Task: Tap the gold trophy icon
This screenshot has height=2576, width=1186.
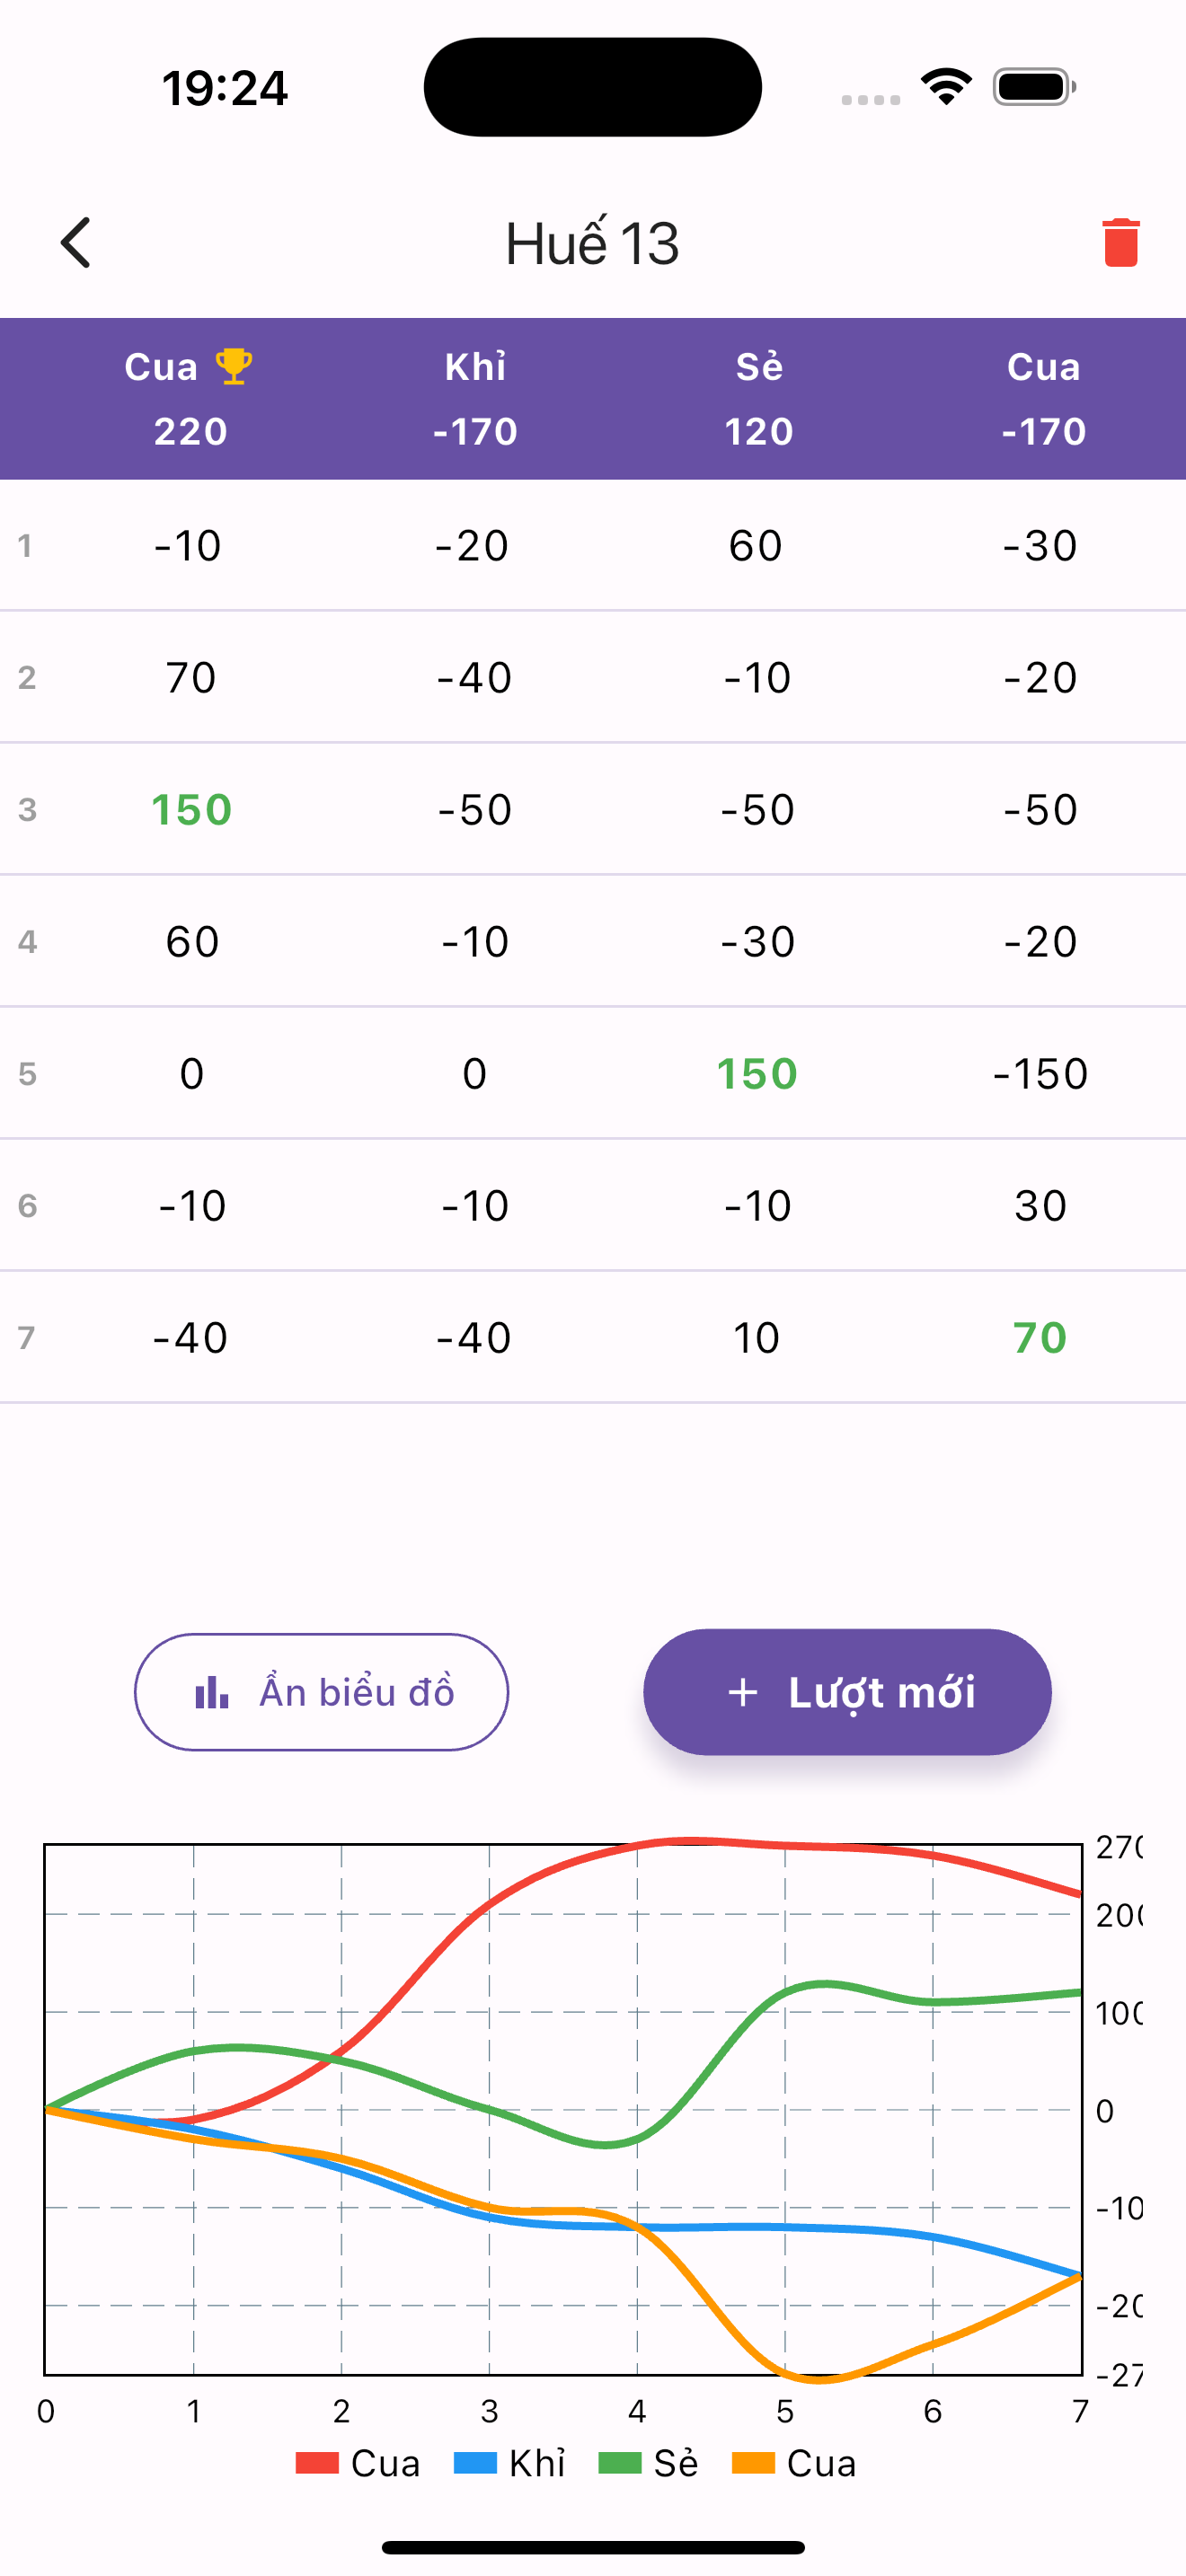Action: [x=233, y=366]
